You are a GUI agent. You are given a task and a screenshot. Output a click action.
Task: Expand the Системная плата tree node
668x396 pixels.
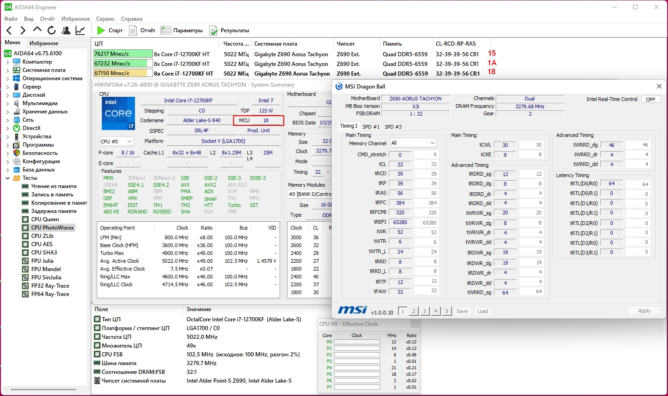[7, 70]
